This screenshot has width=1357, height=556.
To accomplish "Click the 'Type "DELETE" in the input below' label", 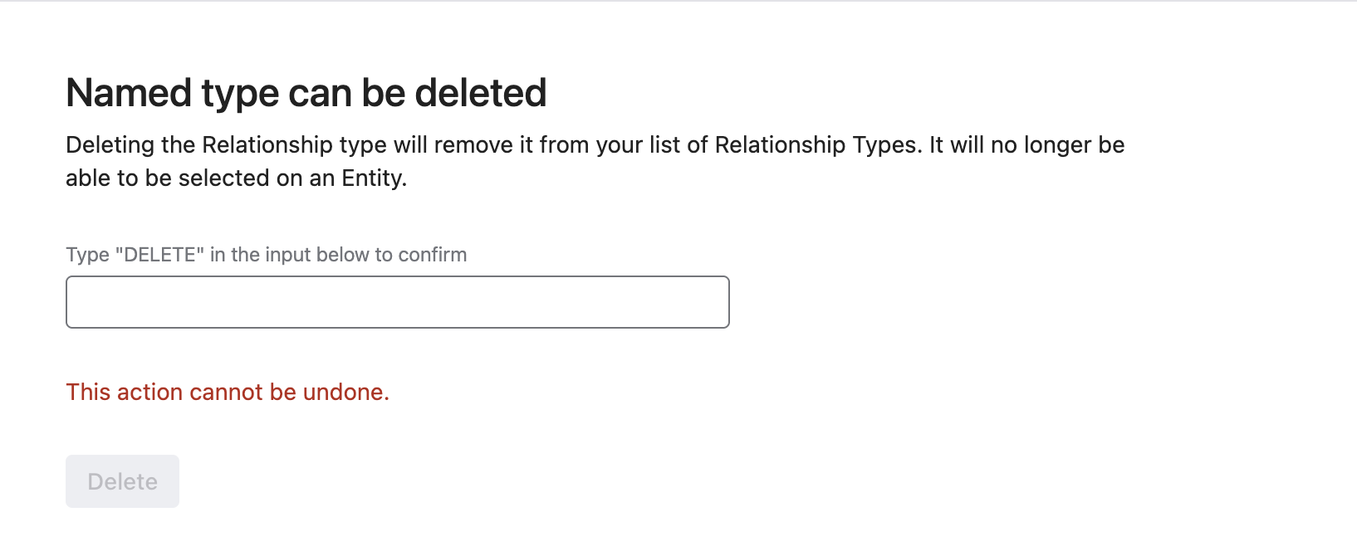I will 266,255.
